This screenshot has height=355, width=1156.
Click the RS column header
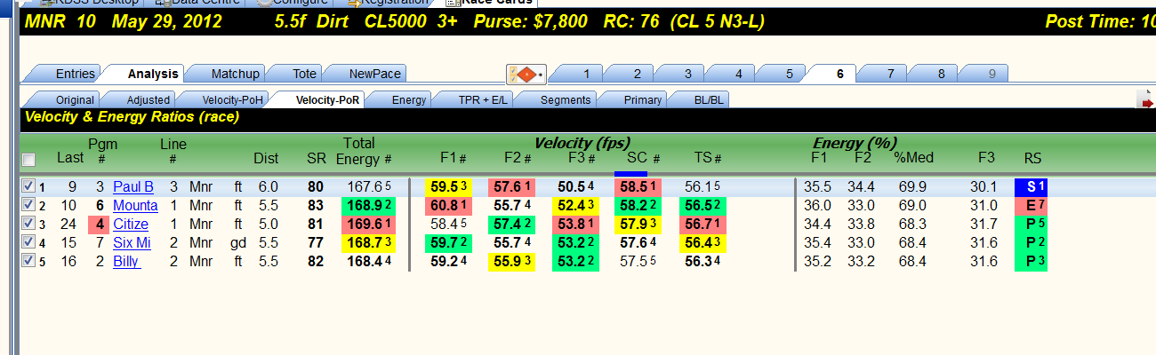pos(1032,159)
